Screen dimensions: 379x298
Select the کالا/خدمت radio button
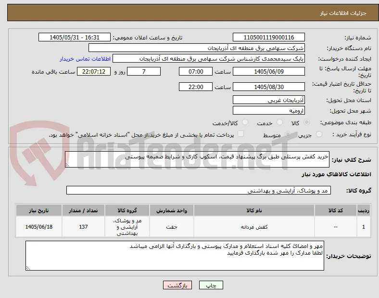(x=245, y=122)
